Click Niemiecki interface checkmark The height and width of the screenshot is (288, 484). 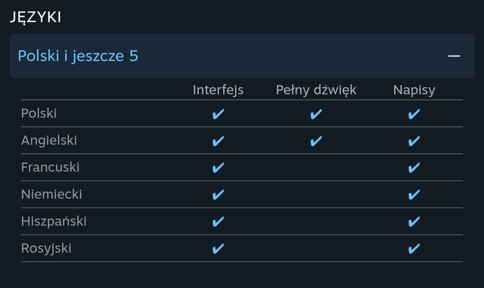click(x=218, y=195)
